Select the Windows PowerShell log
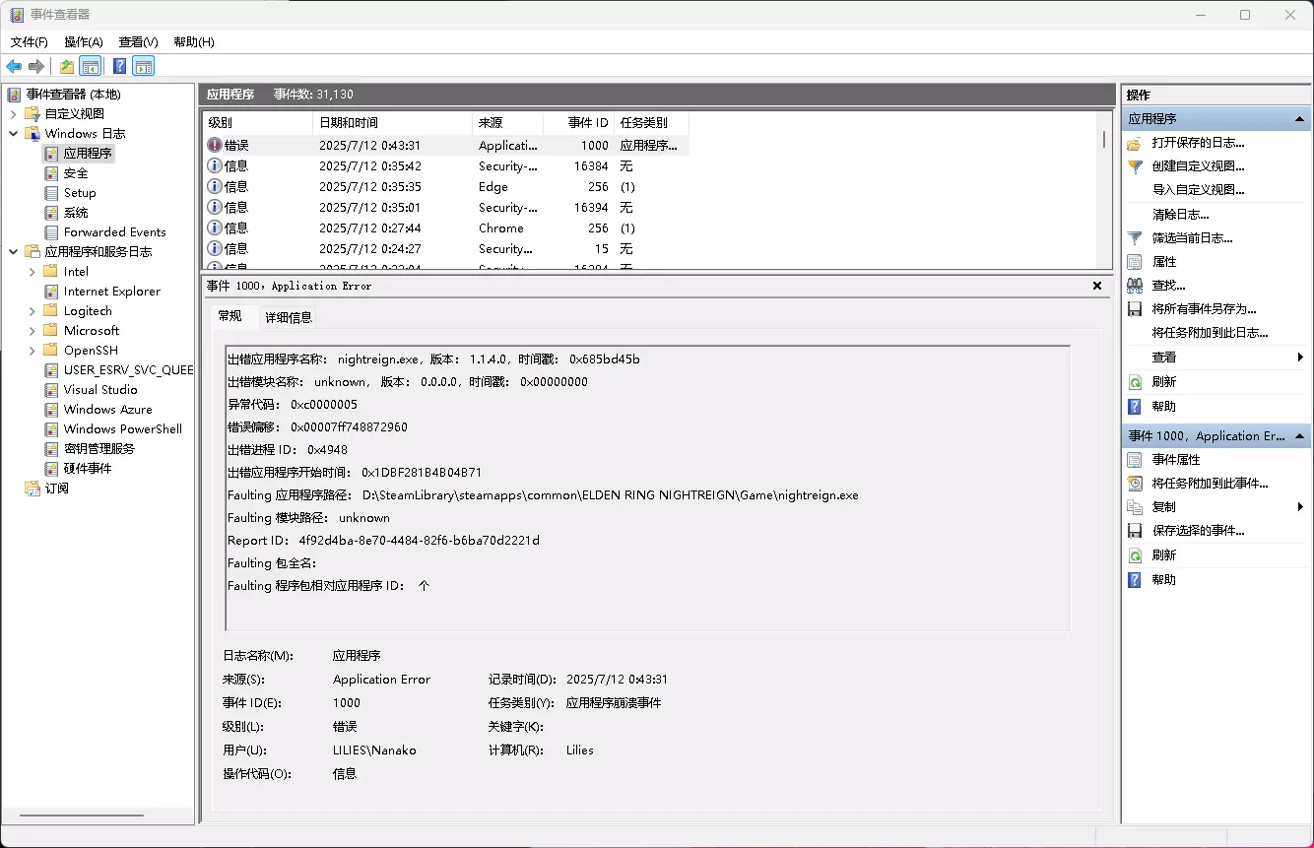Image resolution: width=1314 pixels, height=848 pixels. tap(122, 429)
